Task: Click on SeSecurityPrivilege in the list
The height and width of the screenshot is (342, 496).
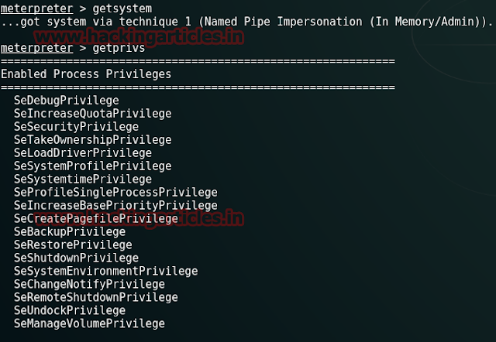Action: [76, 127]
